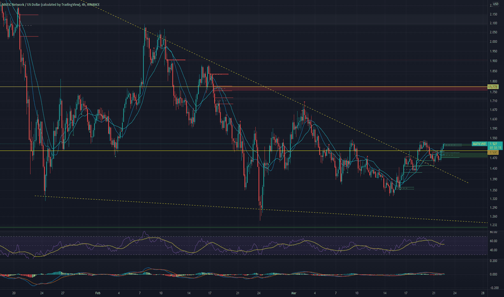Click the Feb label on time axis
The height and width of the screenshot is (297, 504).
98,293
